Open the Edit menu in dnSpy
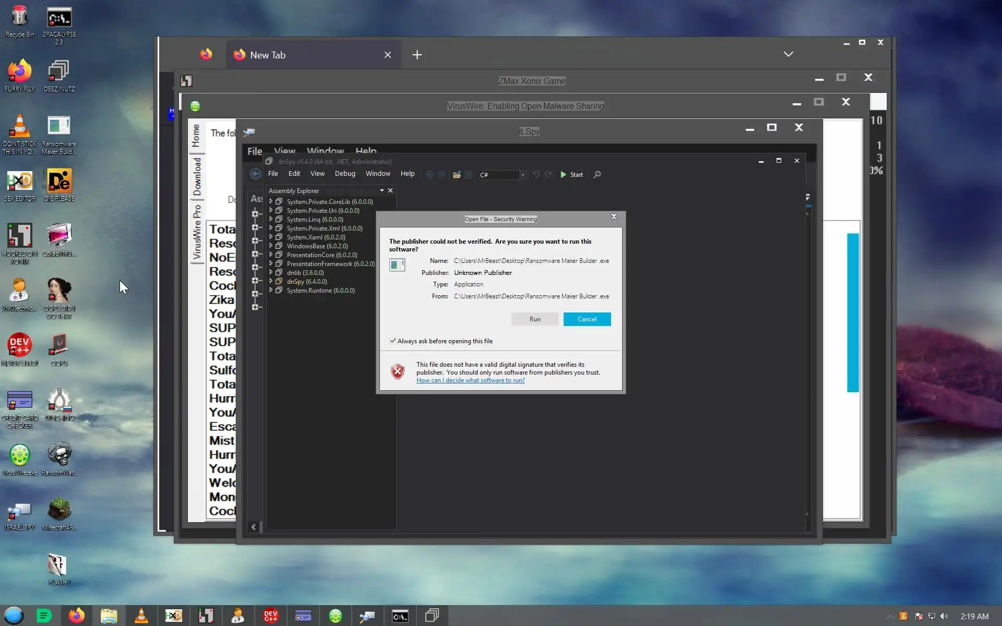The height and width of the screenshot is (626, 1002). (x=294, y=174)
